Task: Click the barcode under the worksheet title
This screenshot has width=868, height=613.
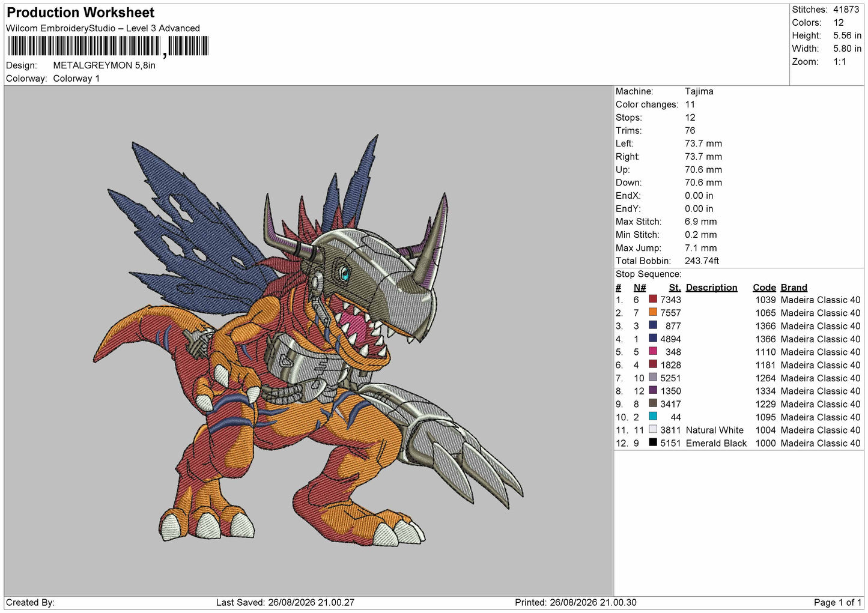Action: (108, 46)
